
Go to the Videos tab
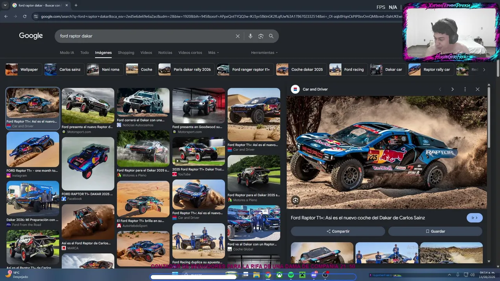click(146, 53)
